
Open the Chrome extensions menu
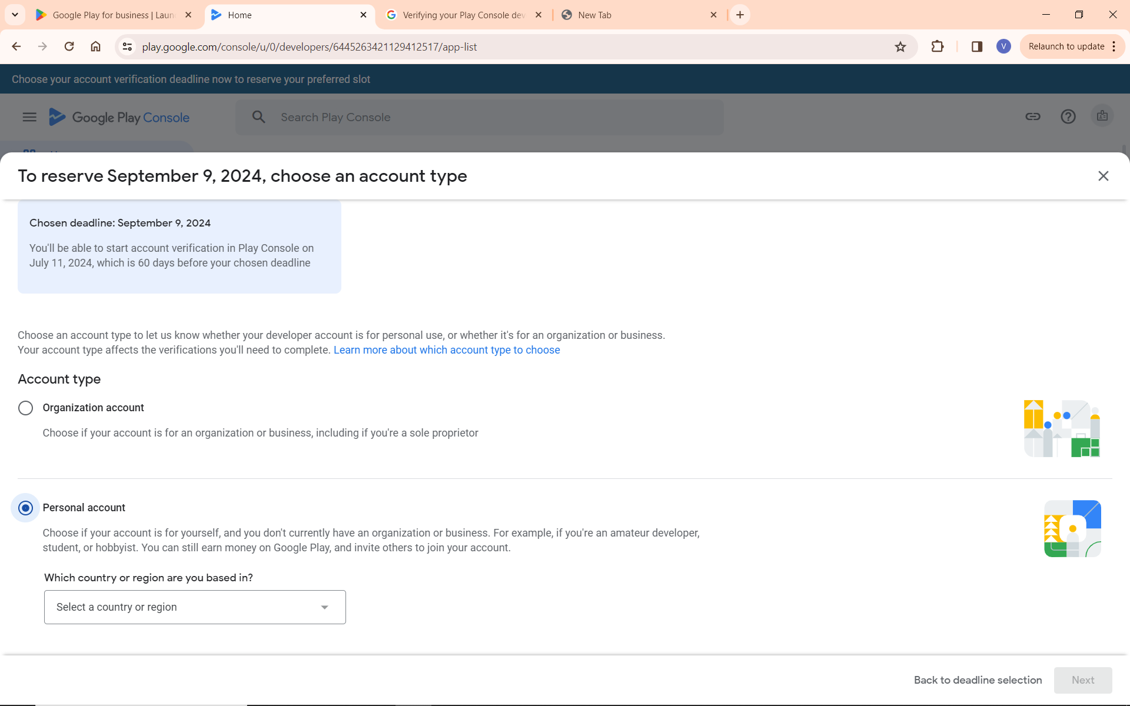click(938, 46)
